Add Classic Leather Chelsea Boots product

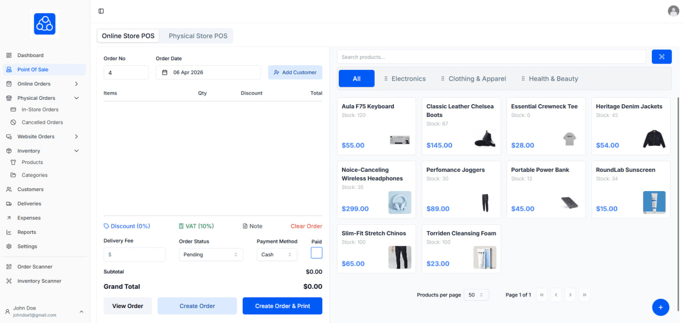461,127
